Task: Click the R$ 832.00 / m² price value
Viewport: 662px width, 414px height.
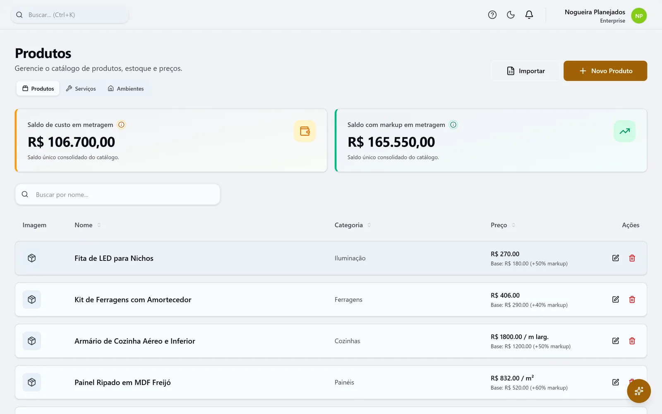Action: click(x=512, y=378)
